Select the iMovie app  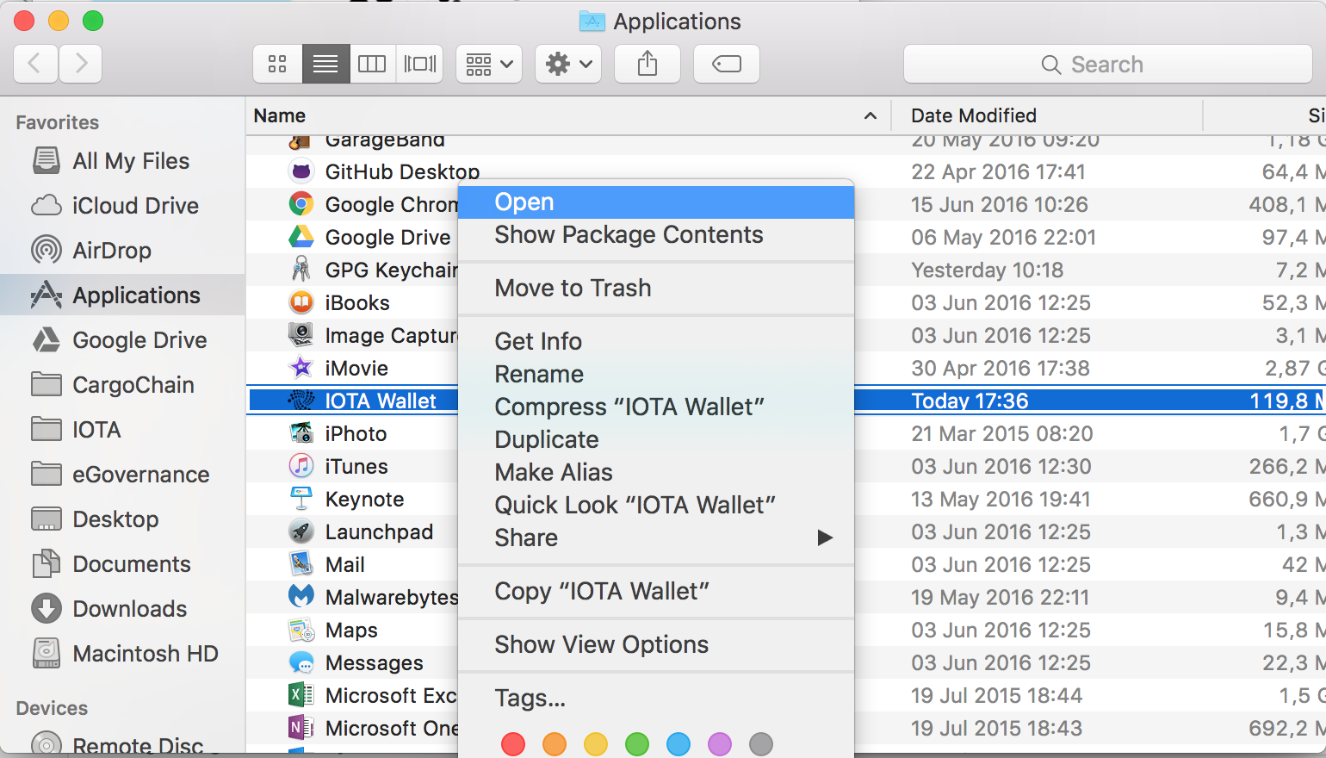(356, 369)
